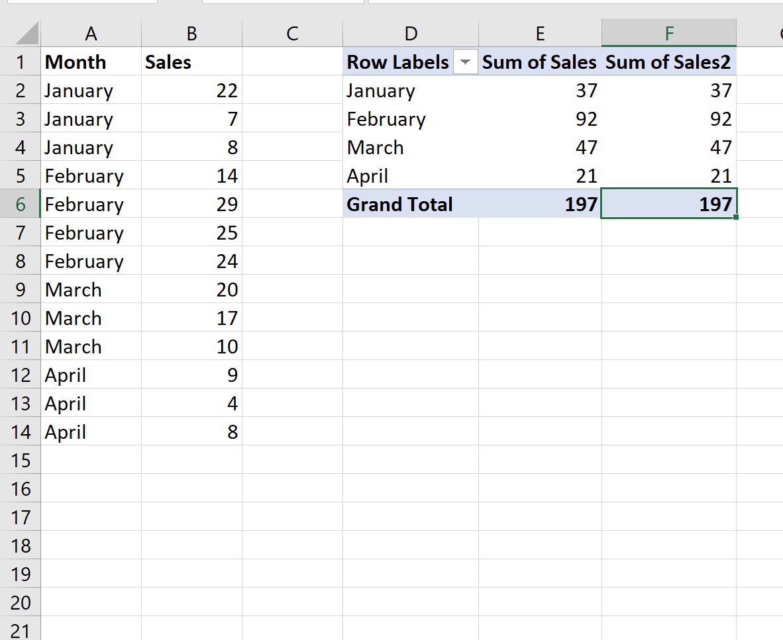Select row 14 by its row number
783x640 pixels.
point(21,432)
